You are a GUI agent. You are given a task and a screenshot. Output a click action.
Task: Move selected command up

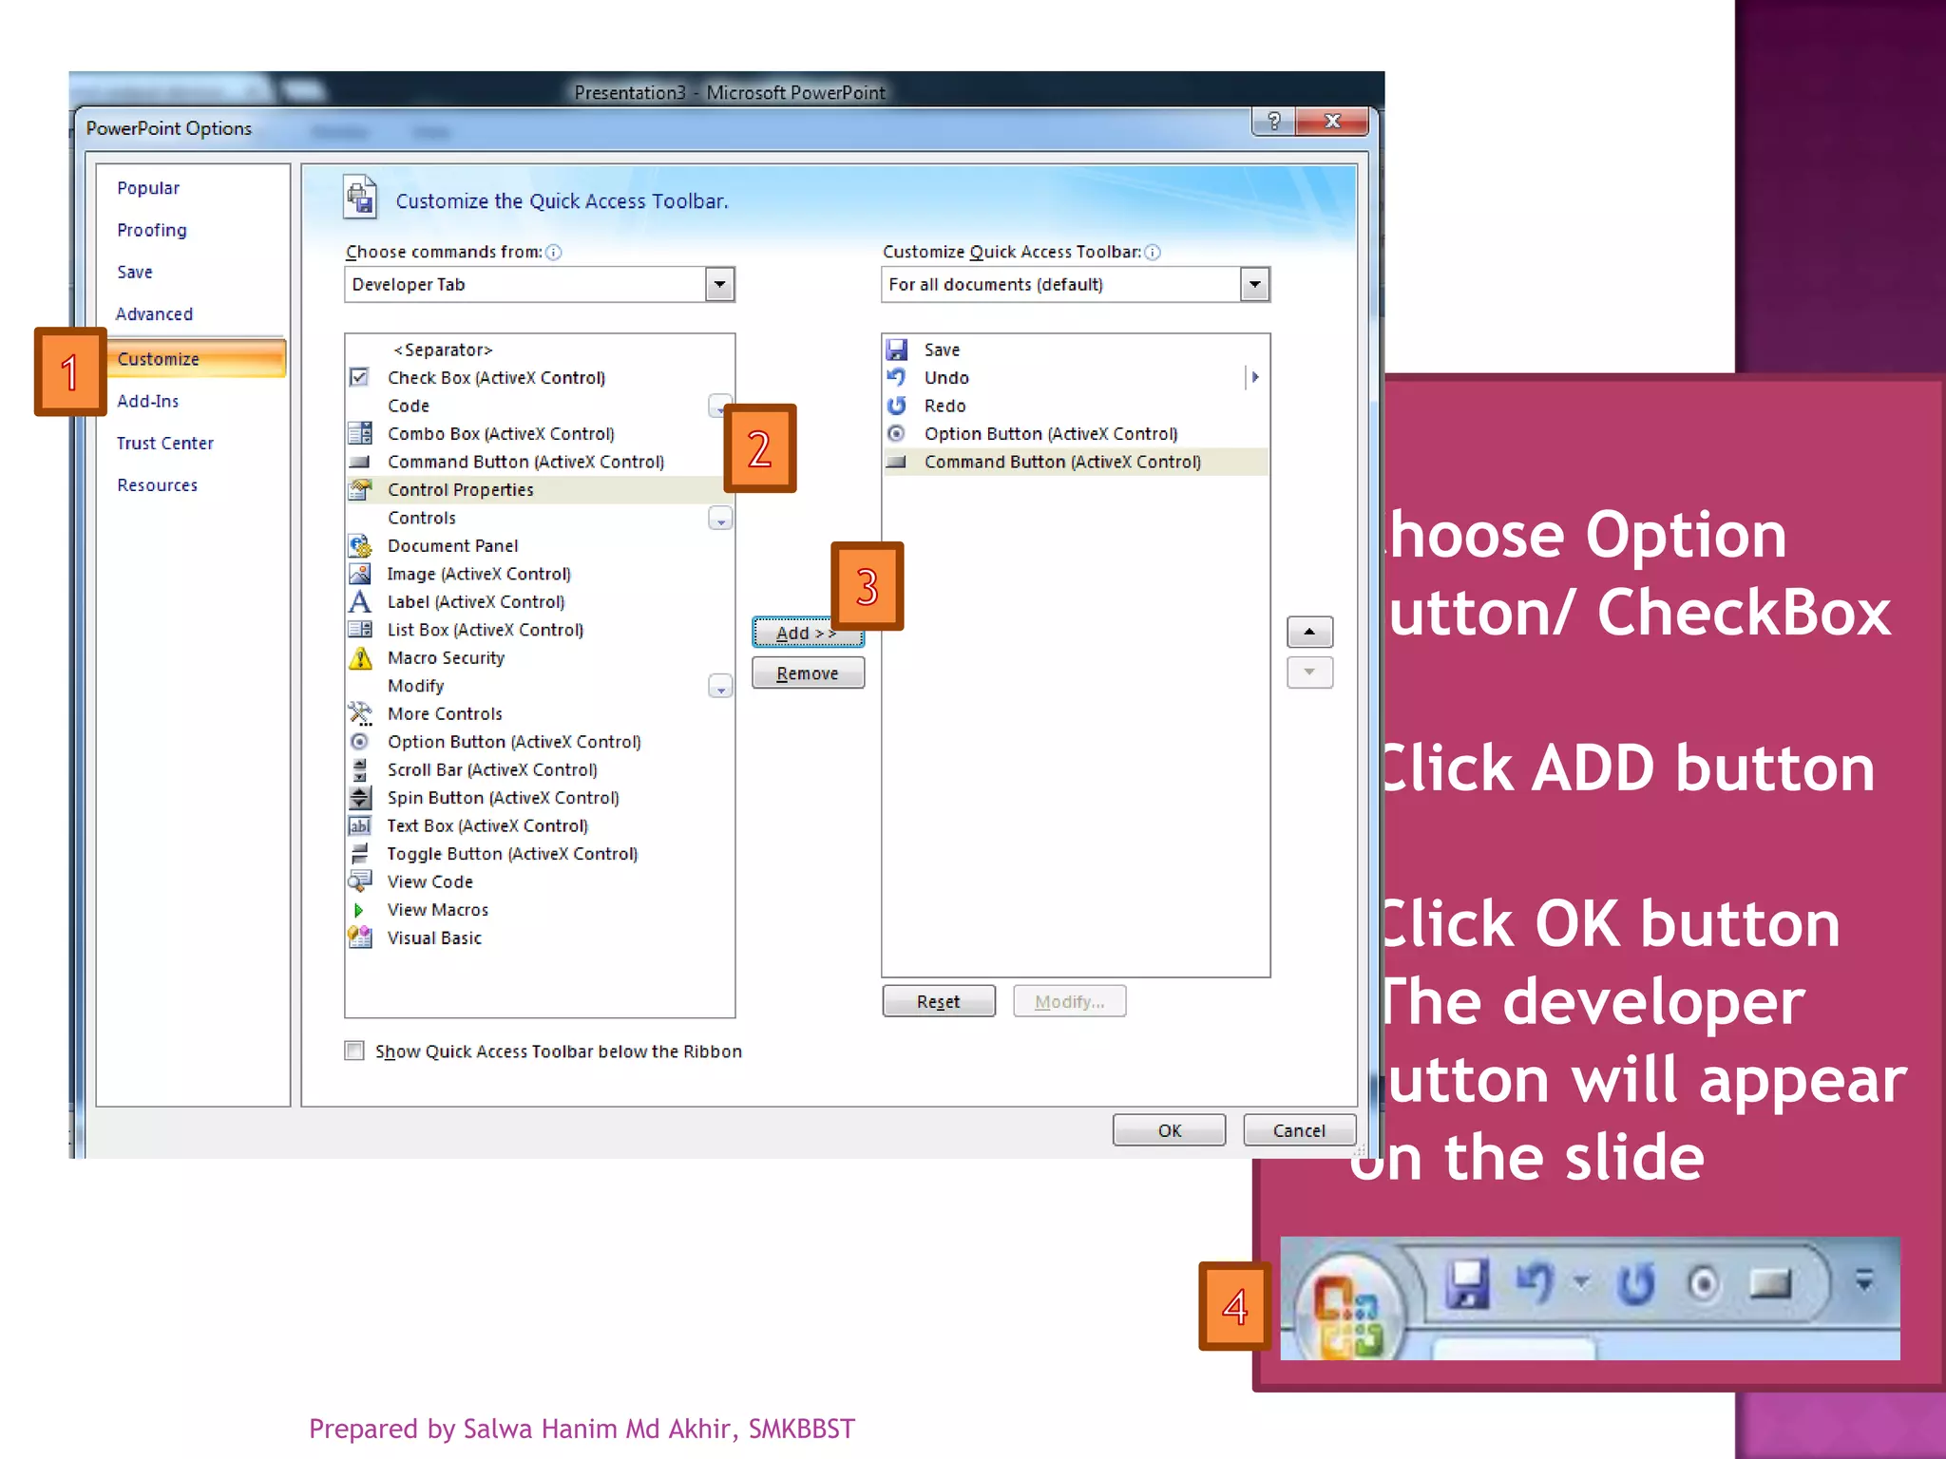click(x=1309, y=632)
